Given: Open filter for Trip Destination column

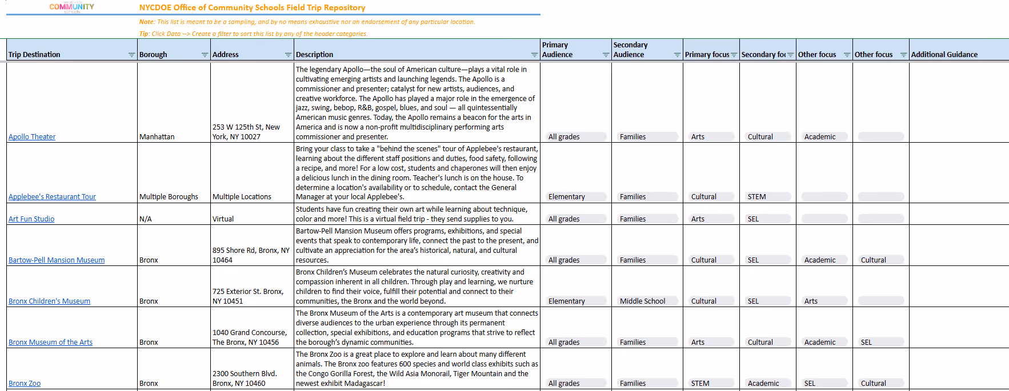Looking at the screenshot, I should coord(131,55).
